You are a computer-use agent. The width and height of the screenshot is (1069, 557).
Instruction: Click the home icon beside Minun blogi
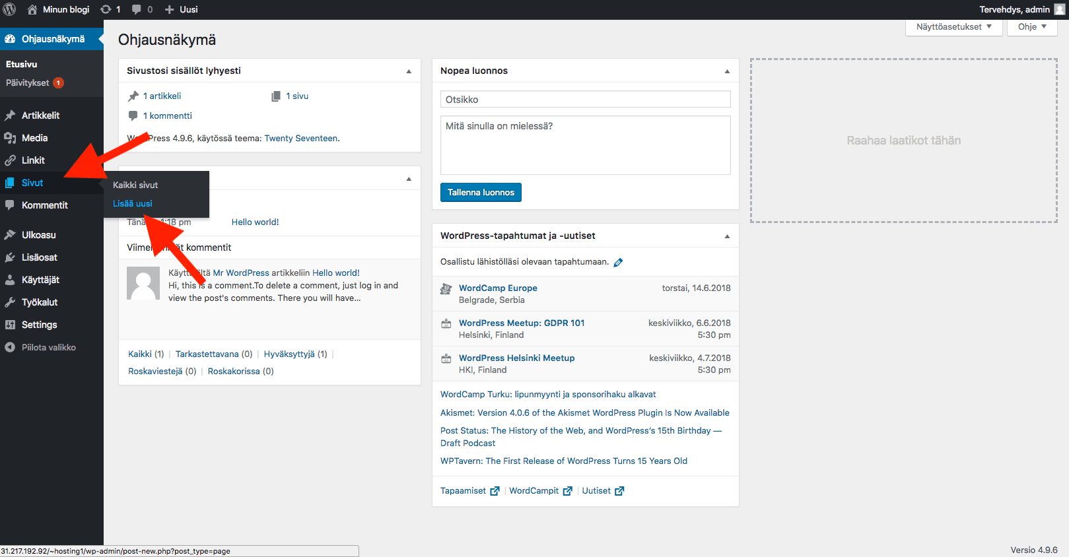click(32, 9)
